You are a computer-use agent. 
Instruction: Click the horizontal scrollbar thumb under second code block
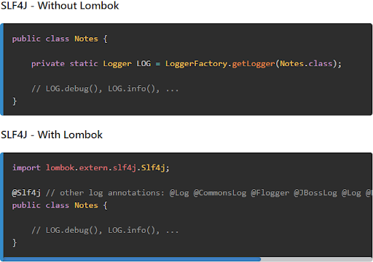[132, 259]
